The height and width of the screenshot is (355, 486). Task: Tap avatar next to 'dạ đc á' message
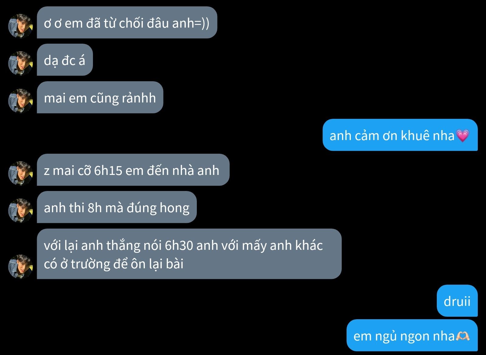tap(20, 63)
